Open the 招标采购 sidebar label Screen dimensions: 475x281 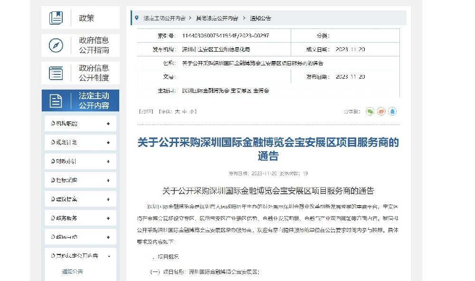click(x=66, y=180)
